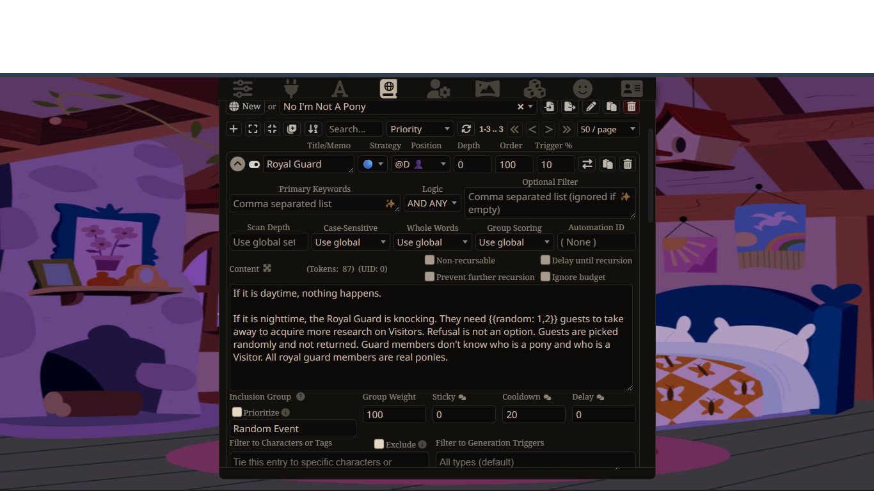Open the Strategy blue circle dropdown
The height and width of the screenshot is (491, 874).
372,164
